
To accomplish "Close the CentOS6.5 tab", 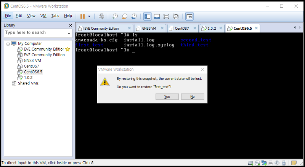I will (x=256, y=28).
